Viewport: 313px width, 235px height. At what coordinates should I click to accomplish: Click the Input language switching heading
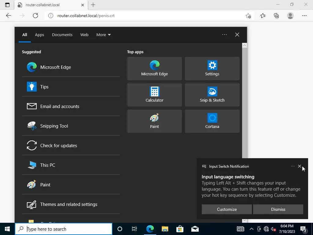point(228,177)
